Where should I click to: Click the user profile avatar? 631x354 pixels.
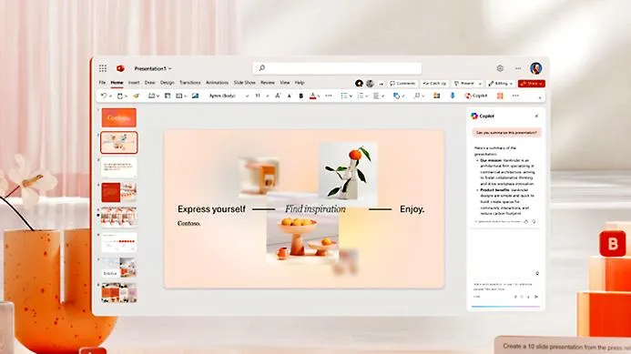[535, 68]
